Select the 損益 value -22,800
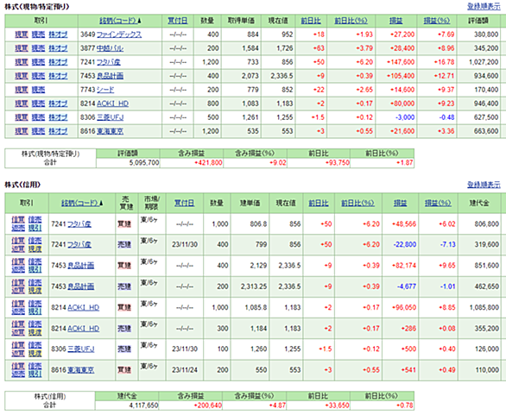Screen dimensions: 506x415 pos(405,245)
